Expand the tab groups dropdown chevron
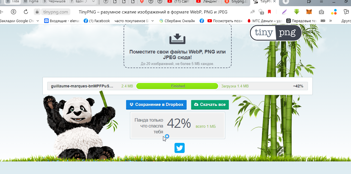 tap(93, 1)
